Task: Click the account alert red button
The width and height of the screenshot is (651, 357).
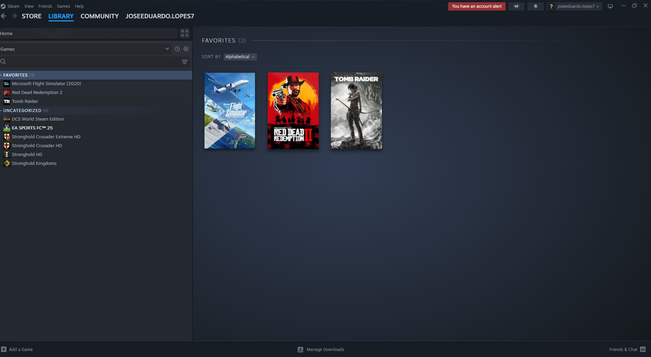Action: [x=477, y=6]
